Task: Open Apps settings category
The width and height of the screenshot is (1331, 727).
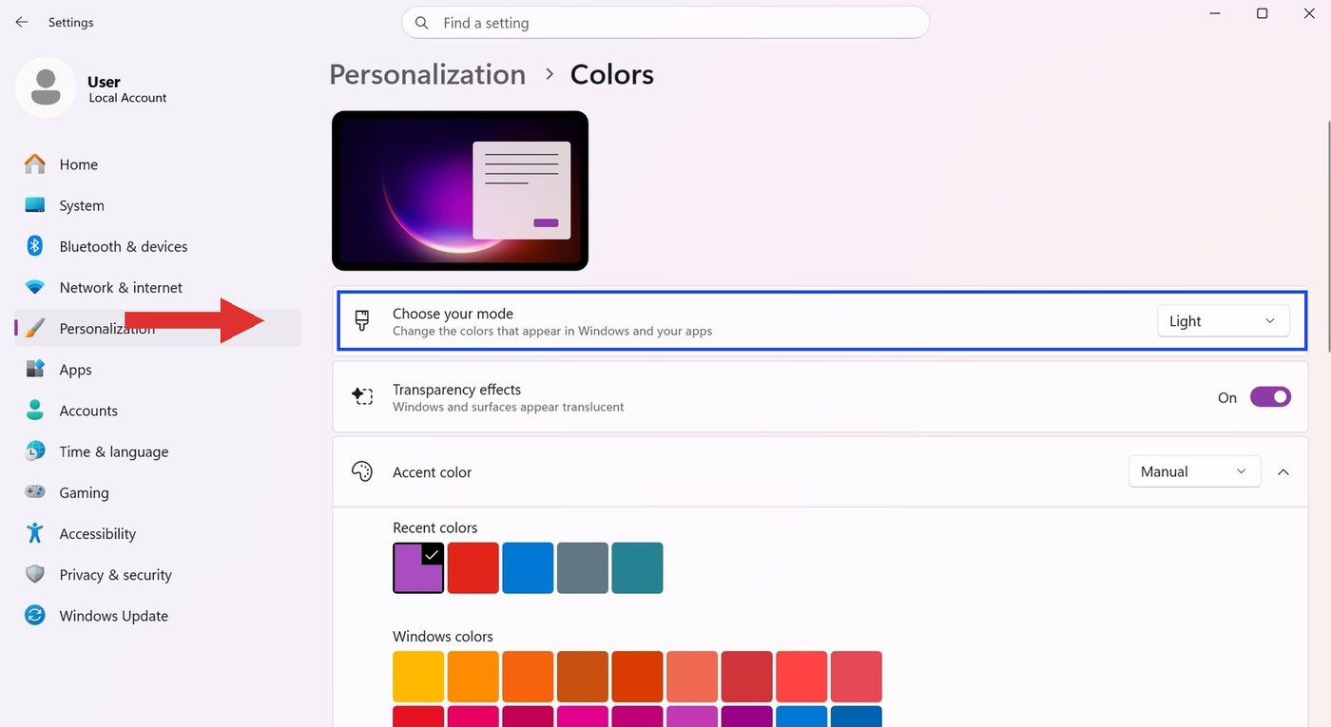Action: coord(158,370)
